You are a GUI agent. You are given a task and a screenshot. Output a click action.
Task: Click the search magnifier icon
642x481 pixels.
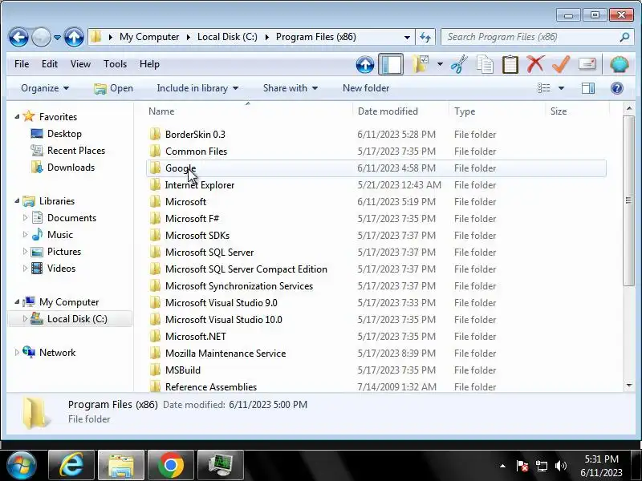624,37
